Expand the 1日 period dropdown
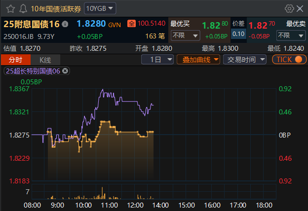The width and height of the screenshot is (308, 211). click(157, 60)
